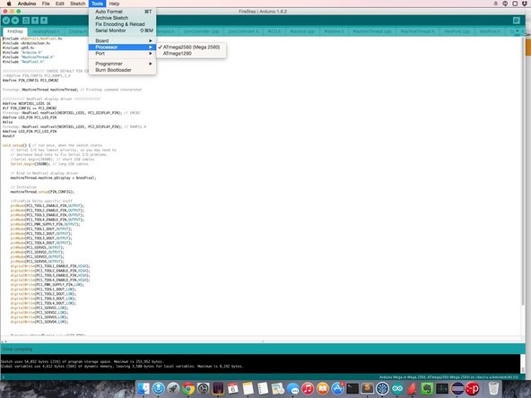Open Messages from the dock

tap(293, 388)
